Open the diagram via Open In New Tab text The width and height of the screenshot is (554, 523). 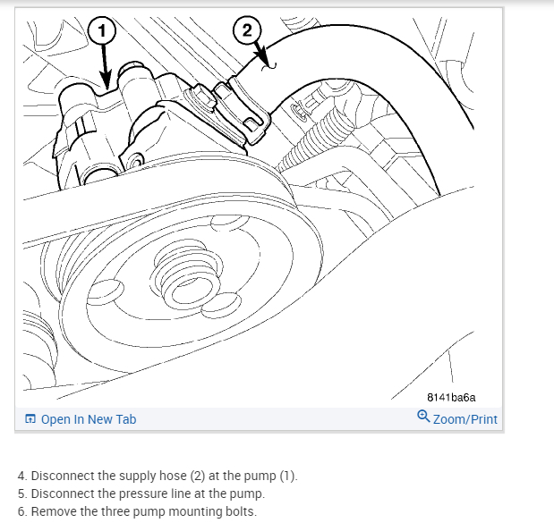click(89, 419)
